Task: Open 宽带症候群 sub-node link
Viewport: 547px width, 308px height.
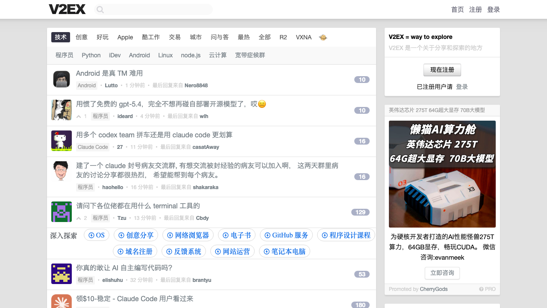Action: [x=250, y=55]
